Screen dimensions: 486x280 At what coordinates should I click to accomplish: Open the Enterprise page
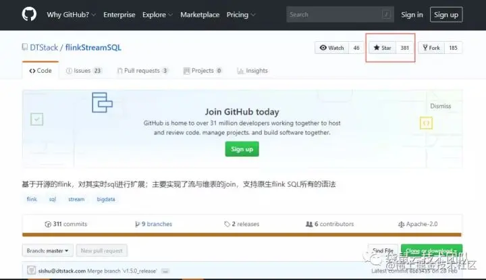(119, 15)
